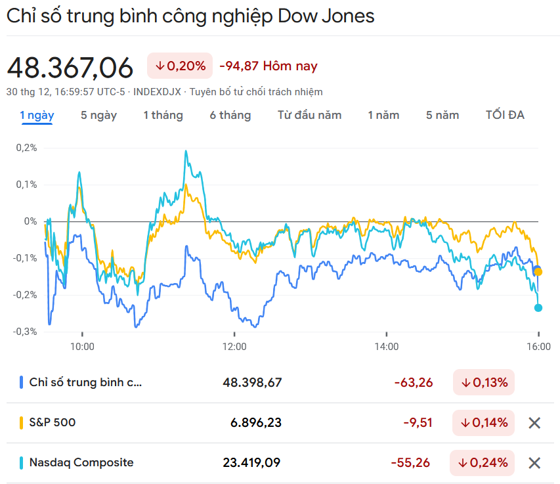
Task: Click the S&P 500 0,14% decrease badge
Action: pyautogui.click(x=484, y=422)
